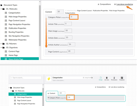Expand the 02. Polymers folder
Viewport: 137px width, 106px height.
click(x=1, y=44)
